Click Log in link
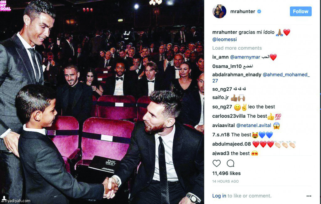321x204 pixels. 219,196
